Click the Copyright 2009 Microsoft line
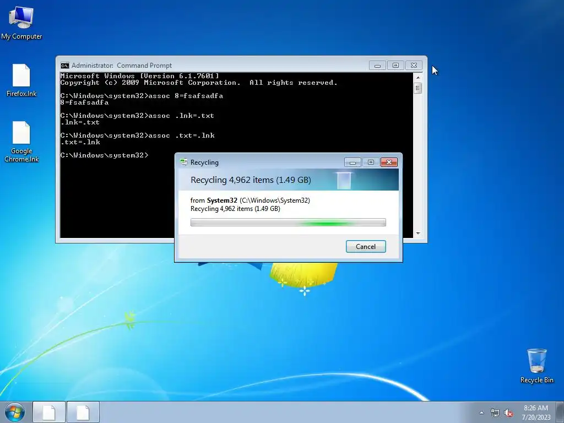 pos(199,83)
